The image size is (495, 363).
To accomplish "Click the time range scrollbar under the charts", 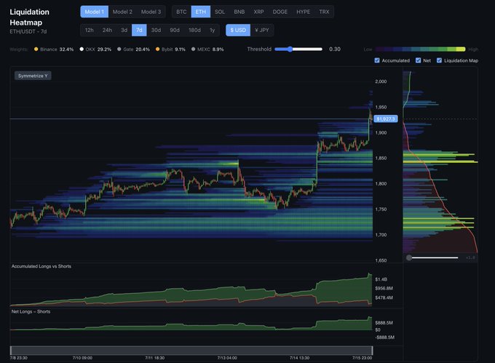I will [191, 351].
